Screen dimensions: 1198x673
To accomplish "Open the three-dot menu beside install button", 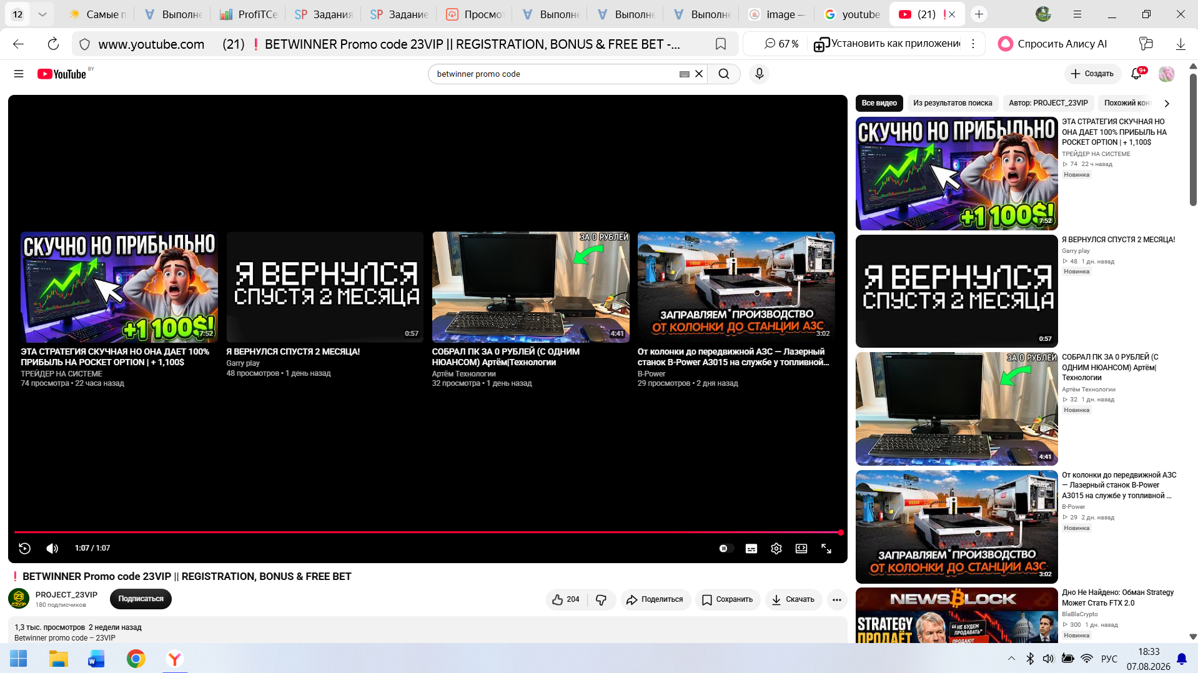I will [x=973, y=44].
